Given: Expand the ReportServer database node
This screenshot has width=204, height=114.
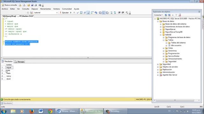Looking at the screenshot, I should pyautogui.click(x=161, y=29).
